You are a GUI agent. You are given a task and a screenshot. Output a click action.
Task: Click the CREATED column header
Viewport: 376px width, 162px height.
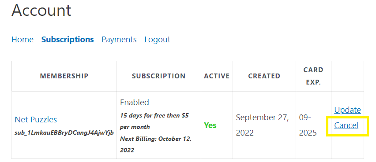pyautogui.click(x=264, y=76)
